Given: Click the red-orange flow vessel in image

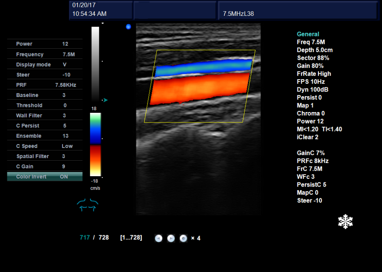Looking at the screenshot, I should (x=200, y=88).
